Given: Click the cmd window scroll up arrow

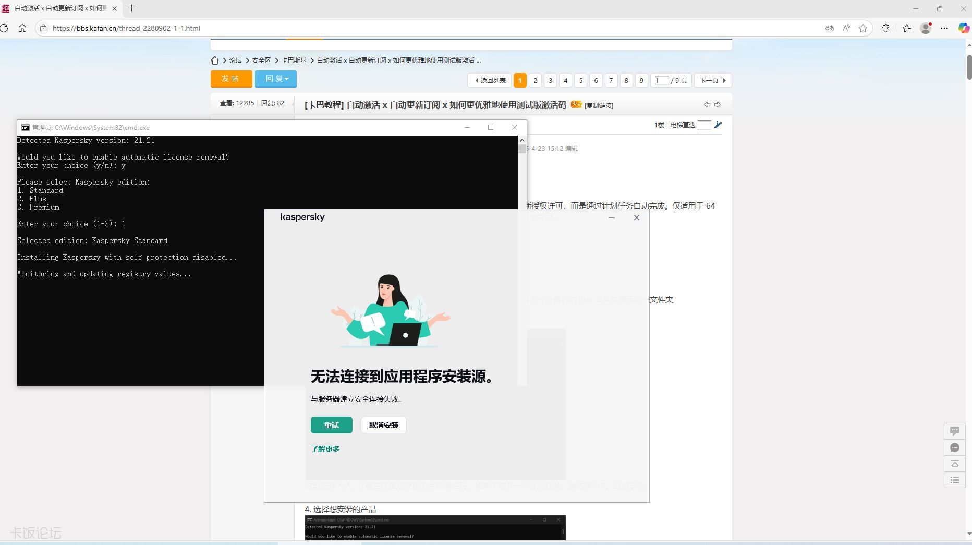Looking at the screenshot, I should tap(522, 140).
